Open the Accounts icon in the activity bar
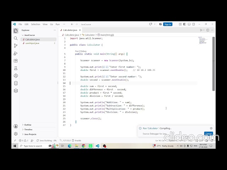227x170 pixels. click(x=16, y=126)
